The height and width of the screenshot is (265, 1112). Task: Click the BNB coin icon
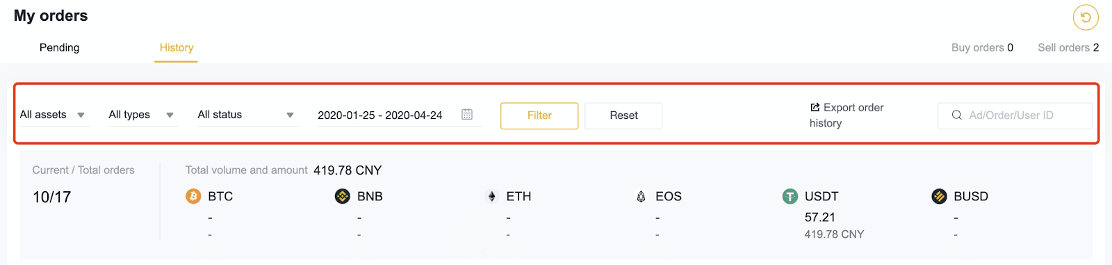pyautogui.click(x=342, y=196)
